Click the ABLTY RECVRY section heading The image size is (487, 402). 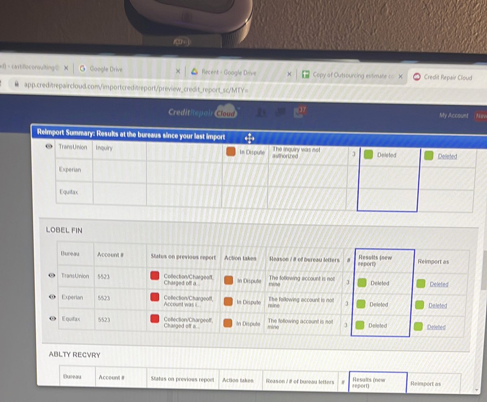pos(74,354)
